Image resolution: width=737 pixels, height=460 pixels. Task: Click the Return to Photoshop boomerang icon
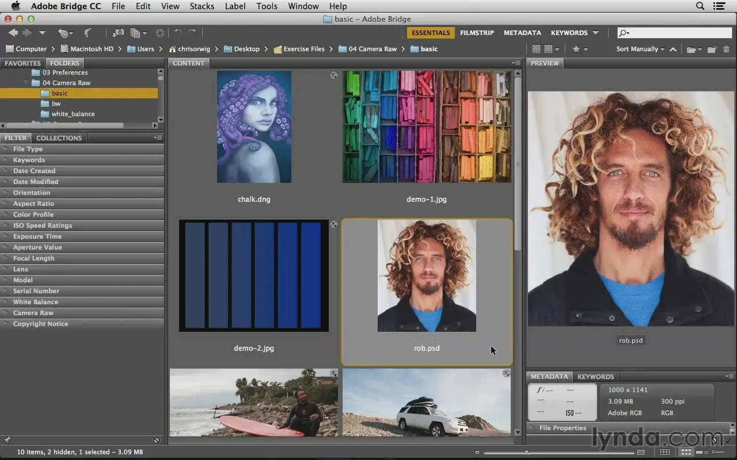pos(88,33)
